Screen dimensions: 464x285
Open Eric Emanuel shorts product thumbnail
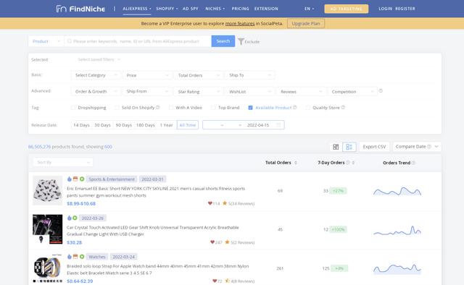pyautogui.click(x=47, y=190)
